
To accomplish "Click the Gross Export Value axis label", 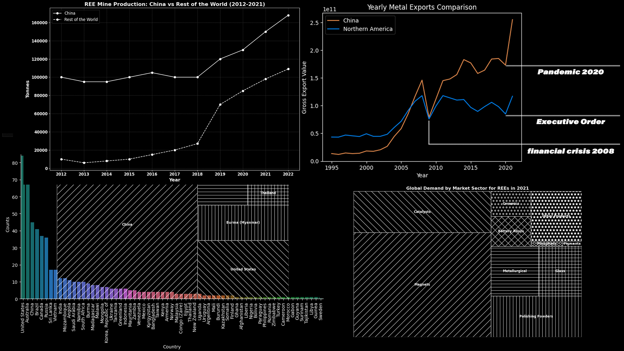I will click(304, 87).
